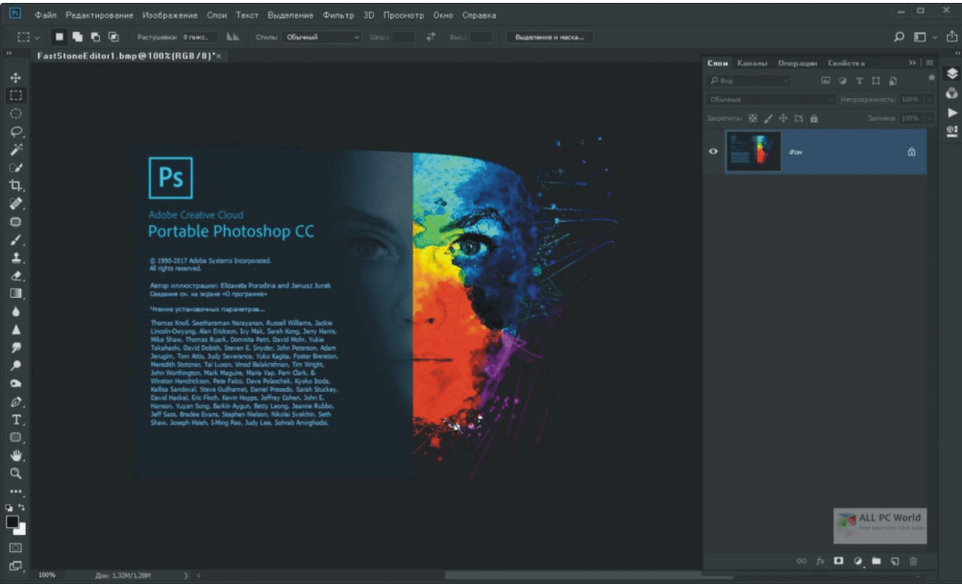Lock transparent pixels checkerboard icon
Viewport: 962px width, 584px height.
tap(752, 118)
